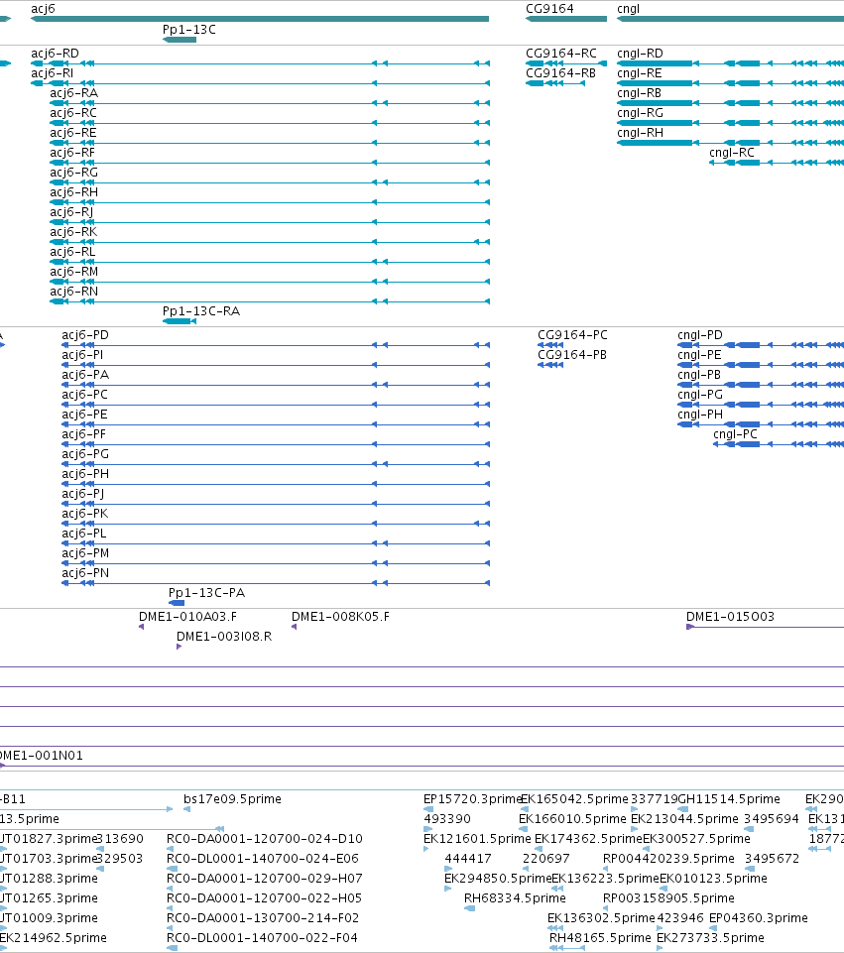
Task: Select transcript acj6-RC
Action: point(73,113)
